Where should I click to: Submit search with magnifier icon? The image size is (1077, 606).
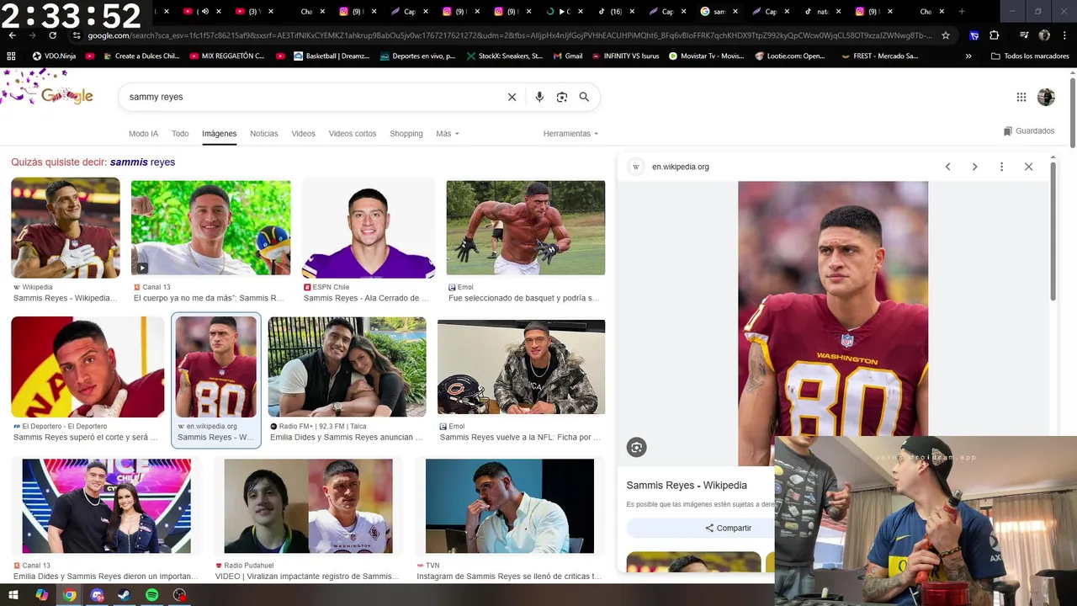[x=584, y=97]
